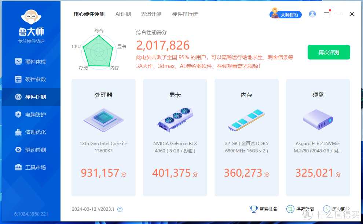
Task: Switch to the AI评测 tab
Action: pos(123,14)
